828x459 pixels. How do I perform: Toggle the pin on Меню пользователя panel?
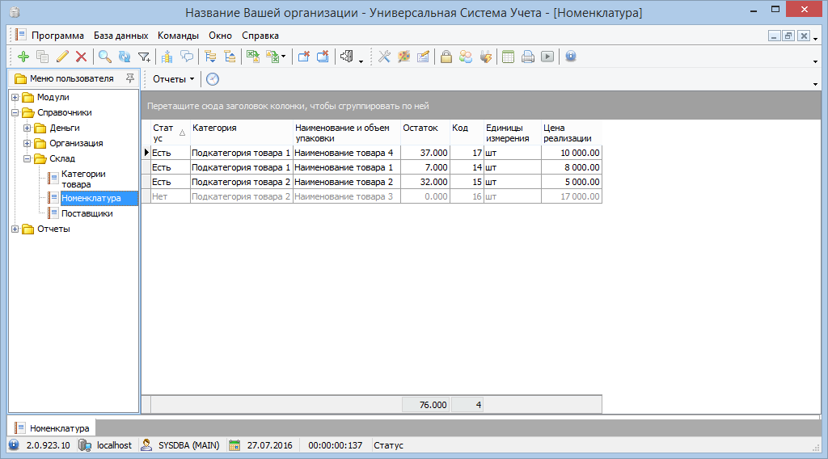pos(129,78)
